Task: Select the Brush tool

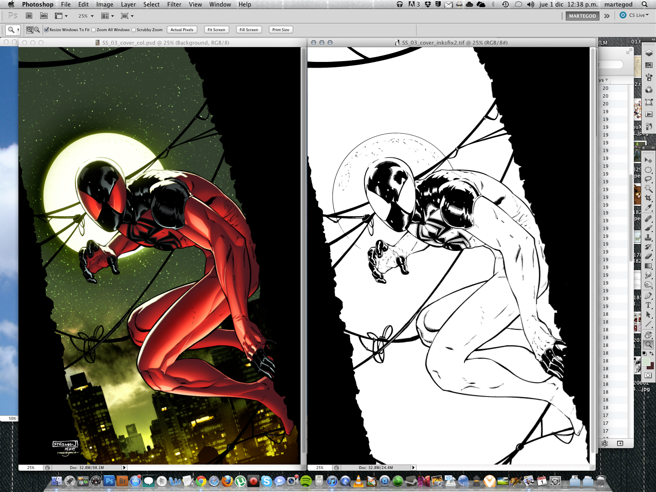Action: (x=648, y=228)
